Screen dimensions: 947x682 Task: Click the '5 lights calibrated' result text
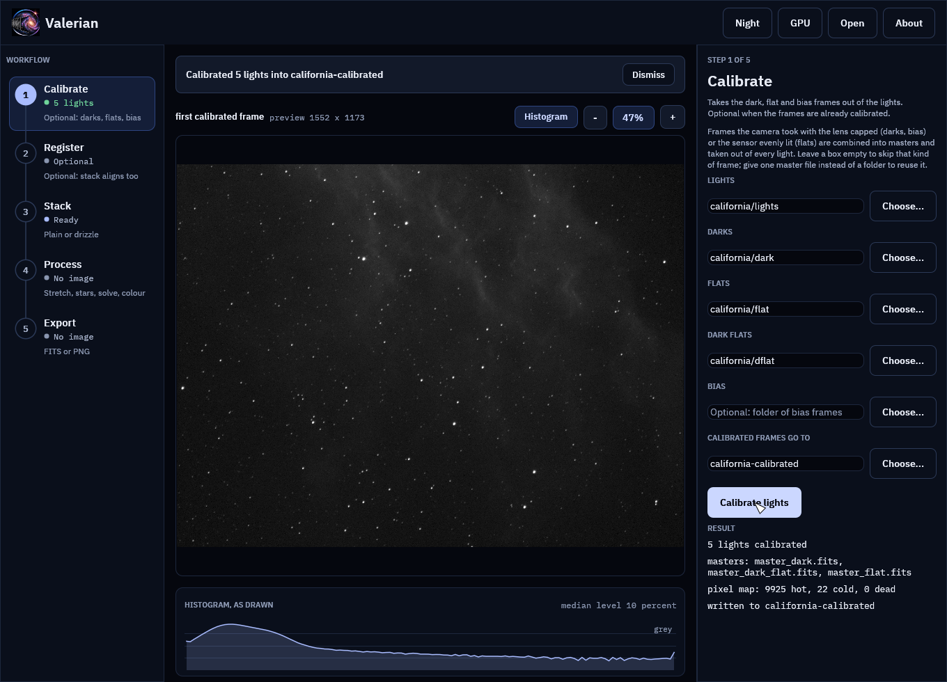(x=757, y=545)
